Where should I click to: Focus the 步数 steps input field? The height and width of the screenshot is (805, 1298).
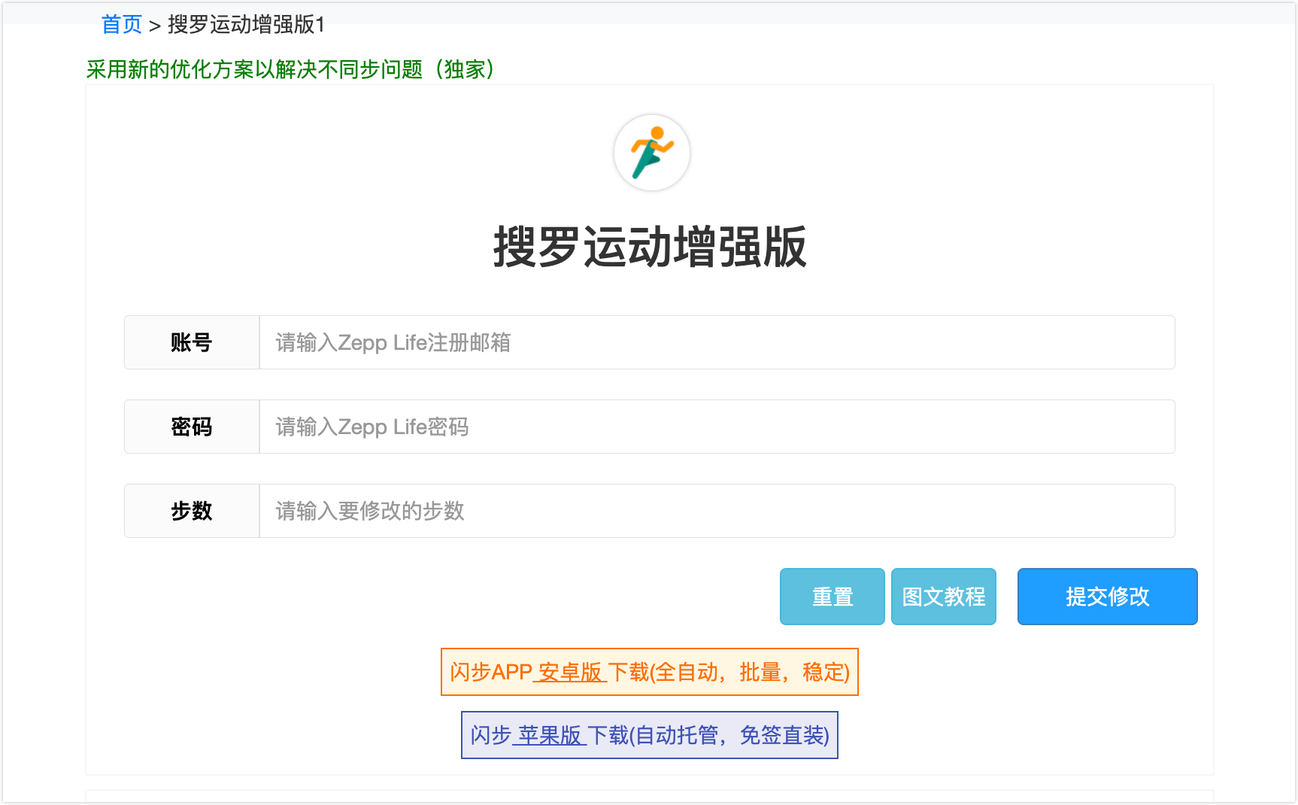pos(714,511)
